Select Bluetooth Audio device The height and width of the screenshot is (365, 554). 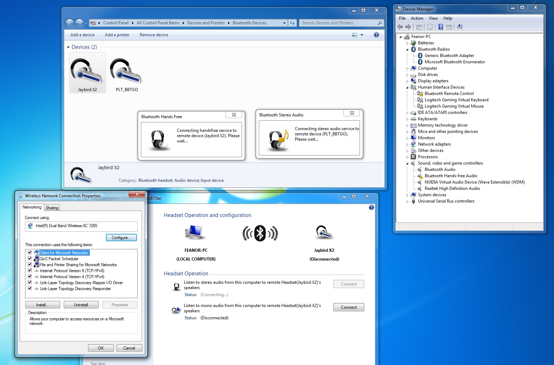(x=440, y=169)
